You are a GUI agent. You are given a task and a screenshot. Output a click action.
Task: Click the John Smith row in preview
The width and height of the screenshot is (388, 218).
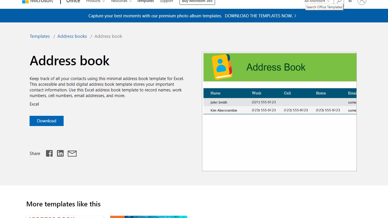280,102
